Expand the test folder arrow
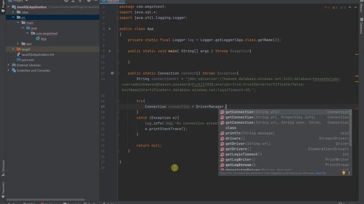This screenshot has width=364, height=204. (x=18, y=44)
